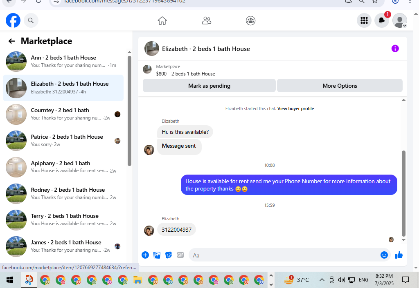419x288 pixels.
Task: Click the conversation scrollbar thumb
Action: pos(403,193)
